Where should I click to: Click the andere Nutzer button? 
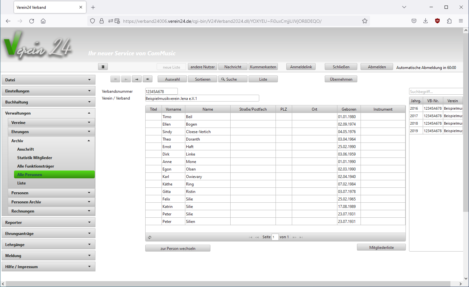click(203, 67)
